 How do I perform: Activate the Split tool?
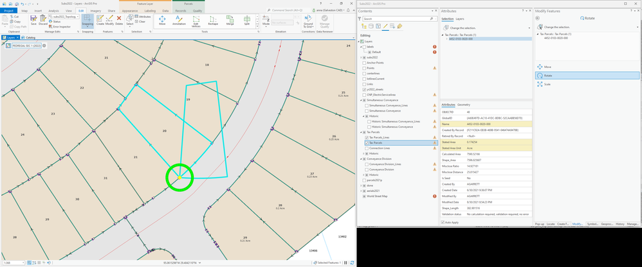(247, 20)
